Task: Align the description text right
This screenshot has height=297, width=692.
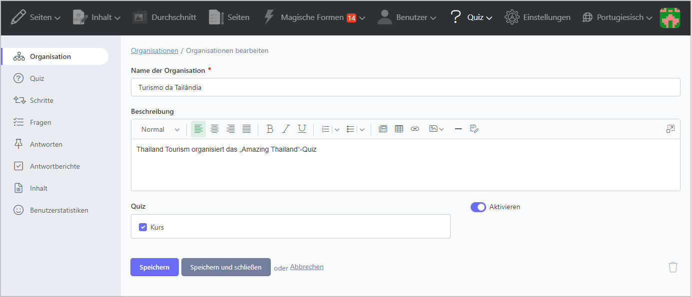Action: click(x=230, y=129)
